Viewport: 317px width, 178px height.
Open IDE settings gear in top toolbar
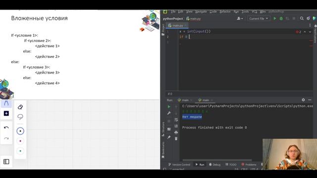pyautogui.click(x=308, y=18)
